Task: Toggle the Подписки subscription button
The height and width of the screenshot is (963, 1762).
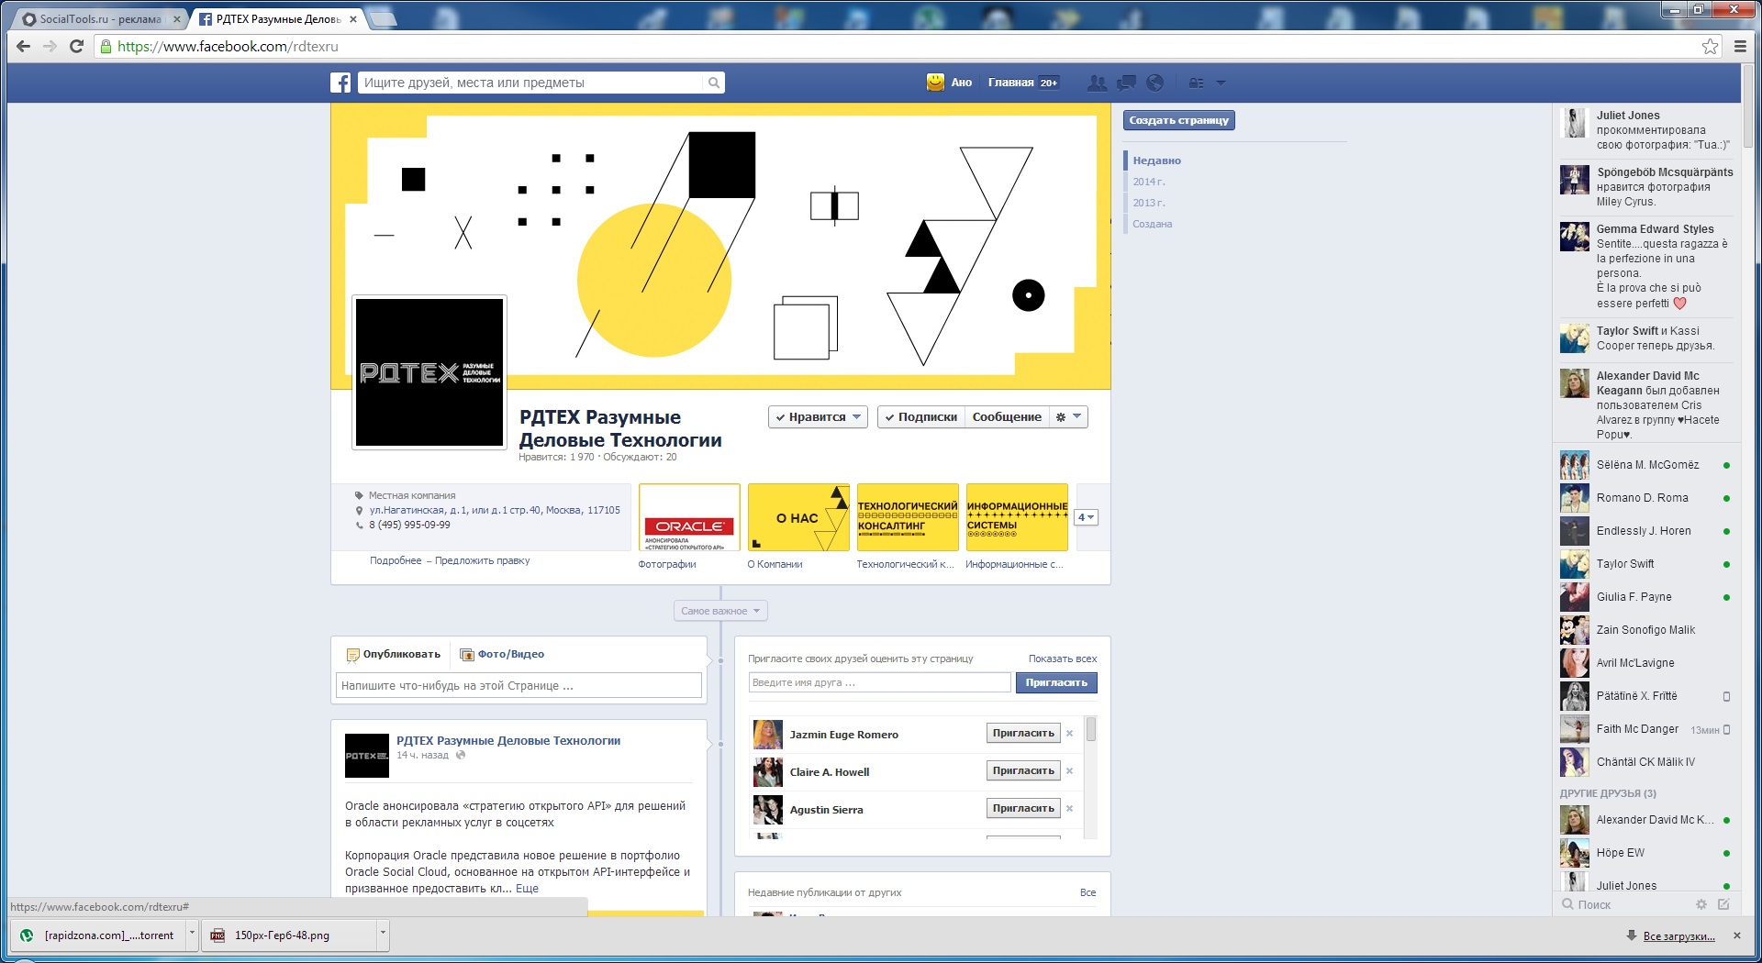Action: (920, 417)
